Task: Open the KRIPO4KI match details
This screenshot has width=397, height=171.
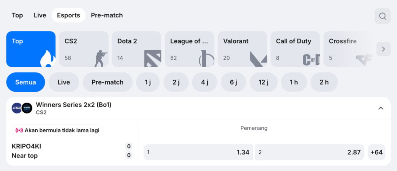Action: point(26,146)
